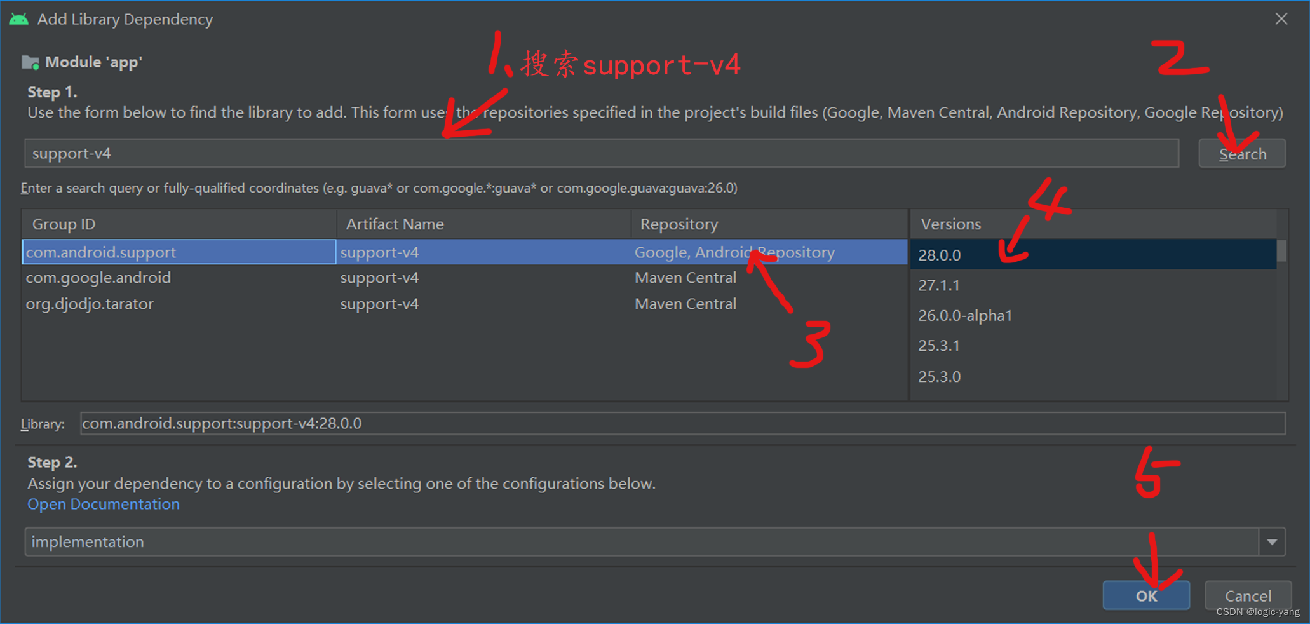Click support-v4 artifact for org.djodjo.tarator

click(379, 304)
